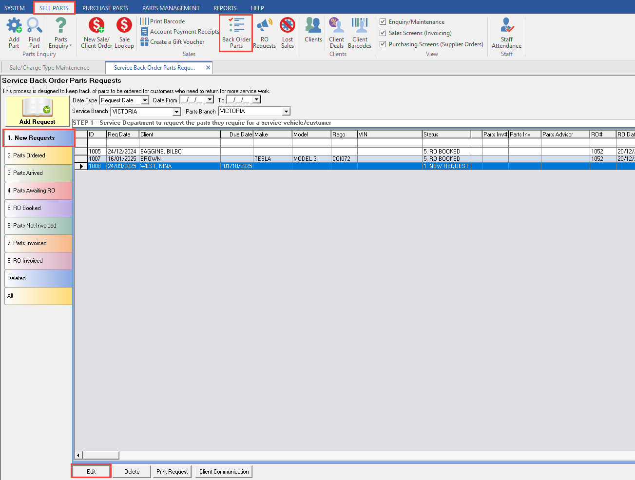Click the Delete button

pyautogui.click(x=132, y=472)
